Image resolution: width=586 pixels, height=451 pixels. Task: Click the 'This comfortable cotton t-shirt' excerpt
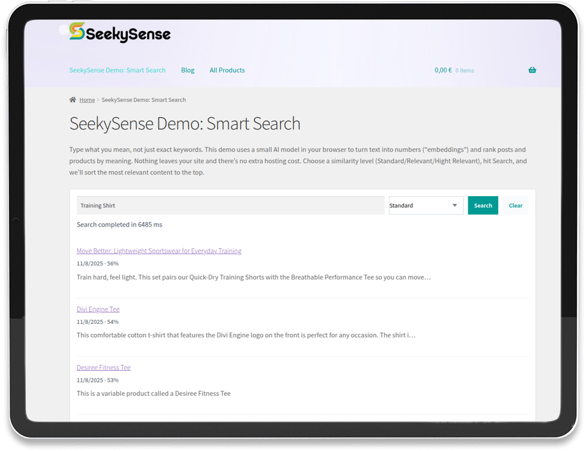[246, 335]
